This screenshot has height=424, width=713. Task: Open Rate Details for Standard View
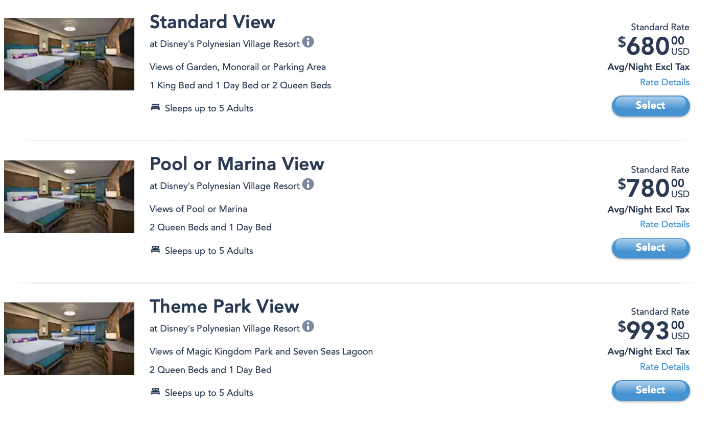click(664, 82)
